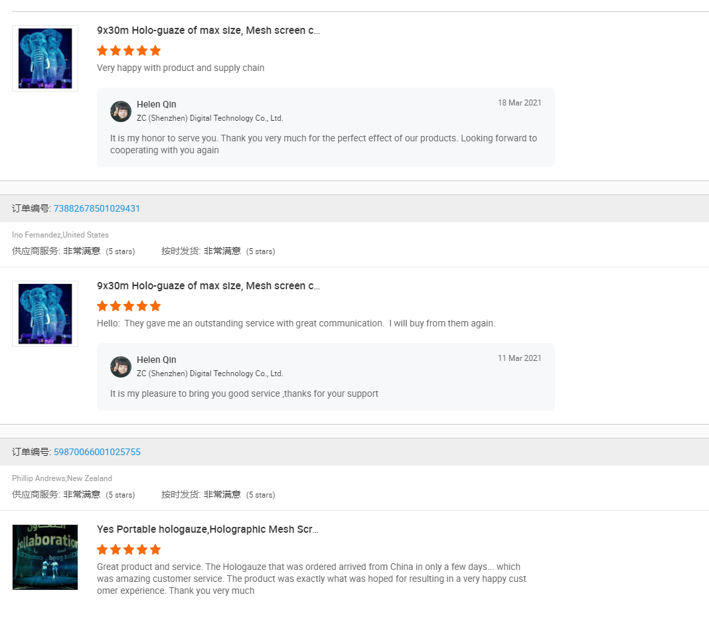Click ZC (Shenzhen) Digital Technology in first reply
Screen dimensions: 709x623
pyautogui.click(x=210, y=118)
